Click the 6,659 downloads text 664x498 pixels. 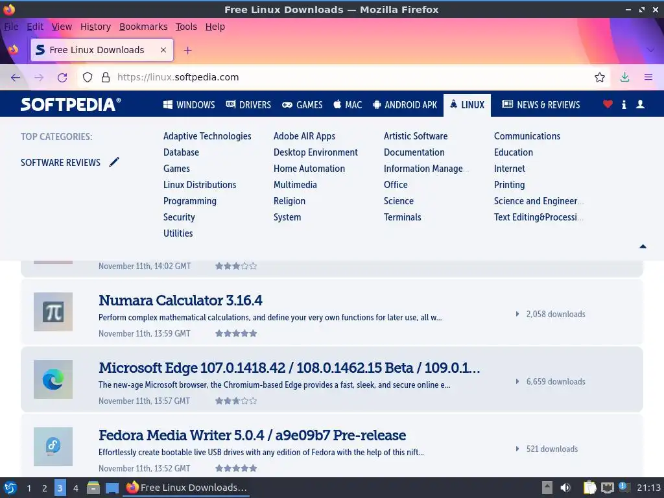(x=556, y=381)
